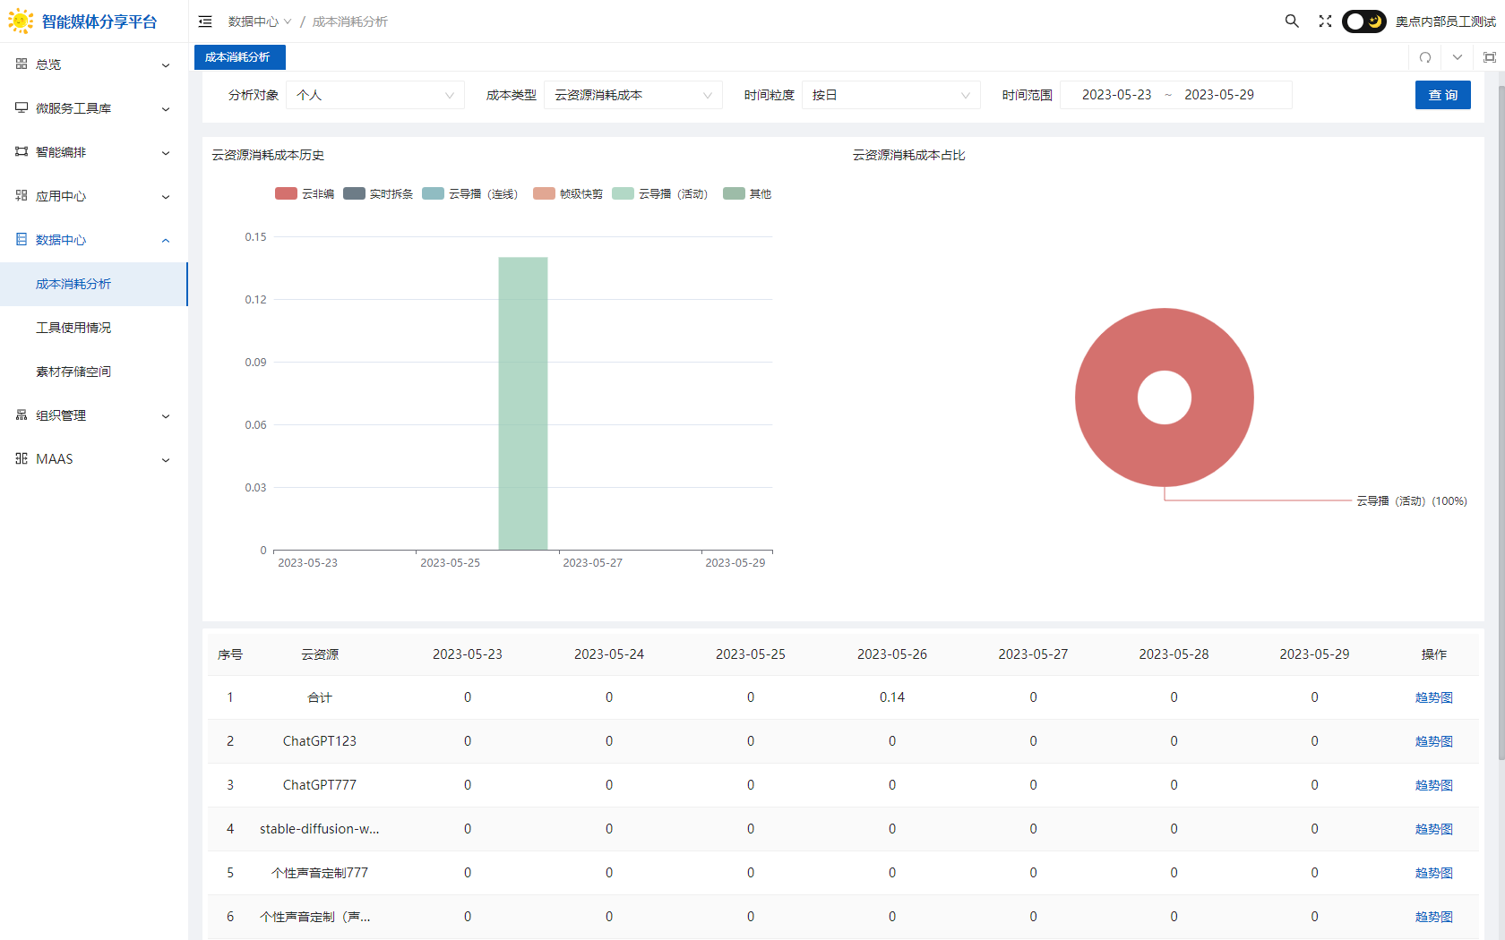1505x940 pixels.
Task: Click the 应用中心 menu icon
Action: point(21,195)
